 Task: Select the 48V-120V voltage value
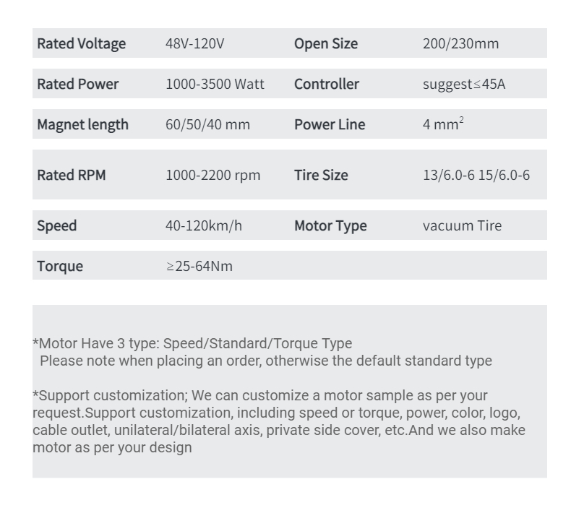[x=195, y=43]
